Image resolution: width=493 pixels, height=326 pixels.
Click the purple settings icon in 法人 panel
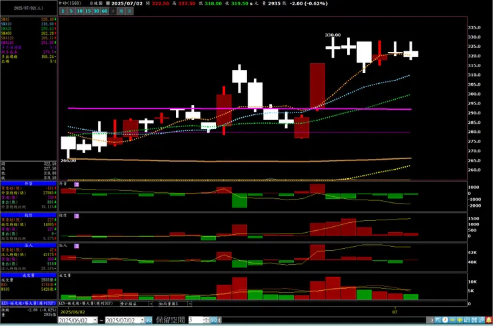pos(77,246)
